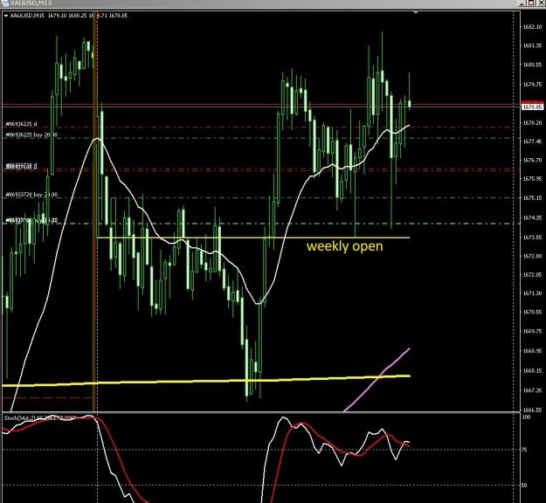Click the 1681.35 price scale label

[x=532, y=45]
